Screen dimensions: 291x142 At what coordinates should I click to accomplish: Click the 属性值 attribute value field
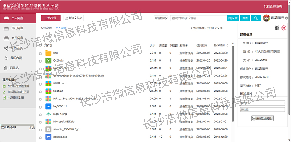(262, 110)
